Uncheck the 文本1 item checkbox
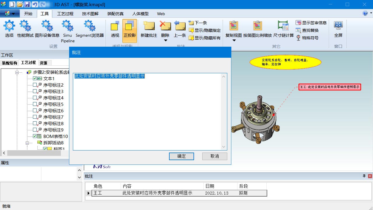Screen dimensions: 373x210 35,78
